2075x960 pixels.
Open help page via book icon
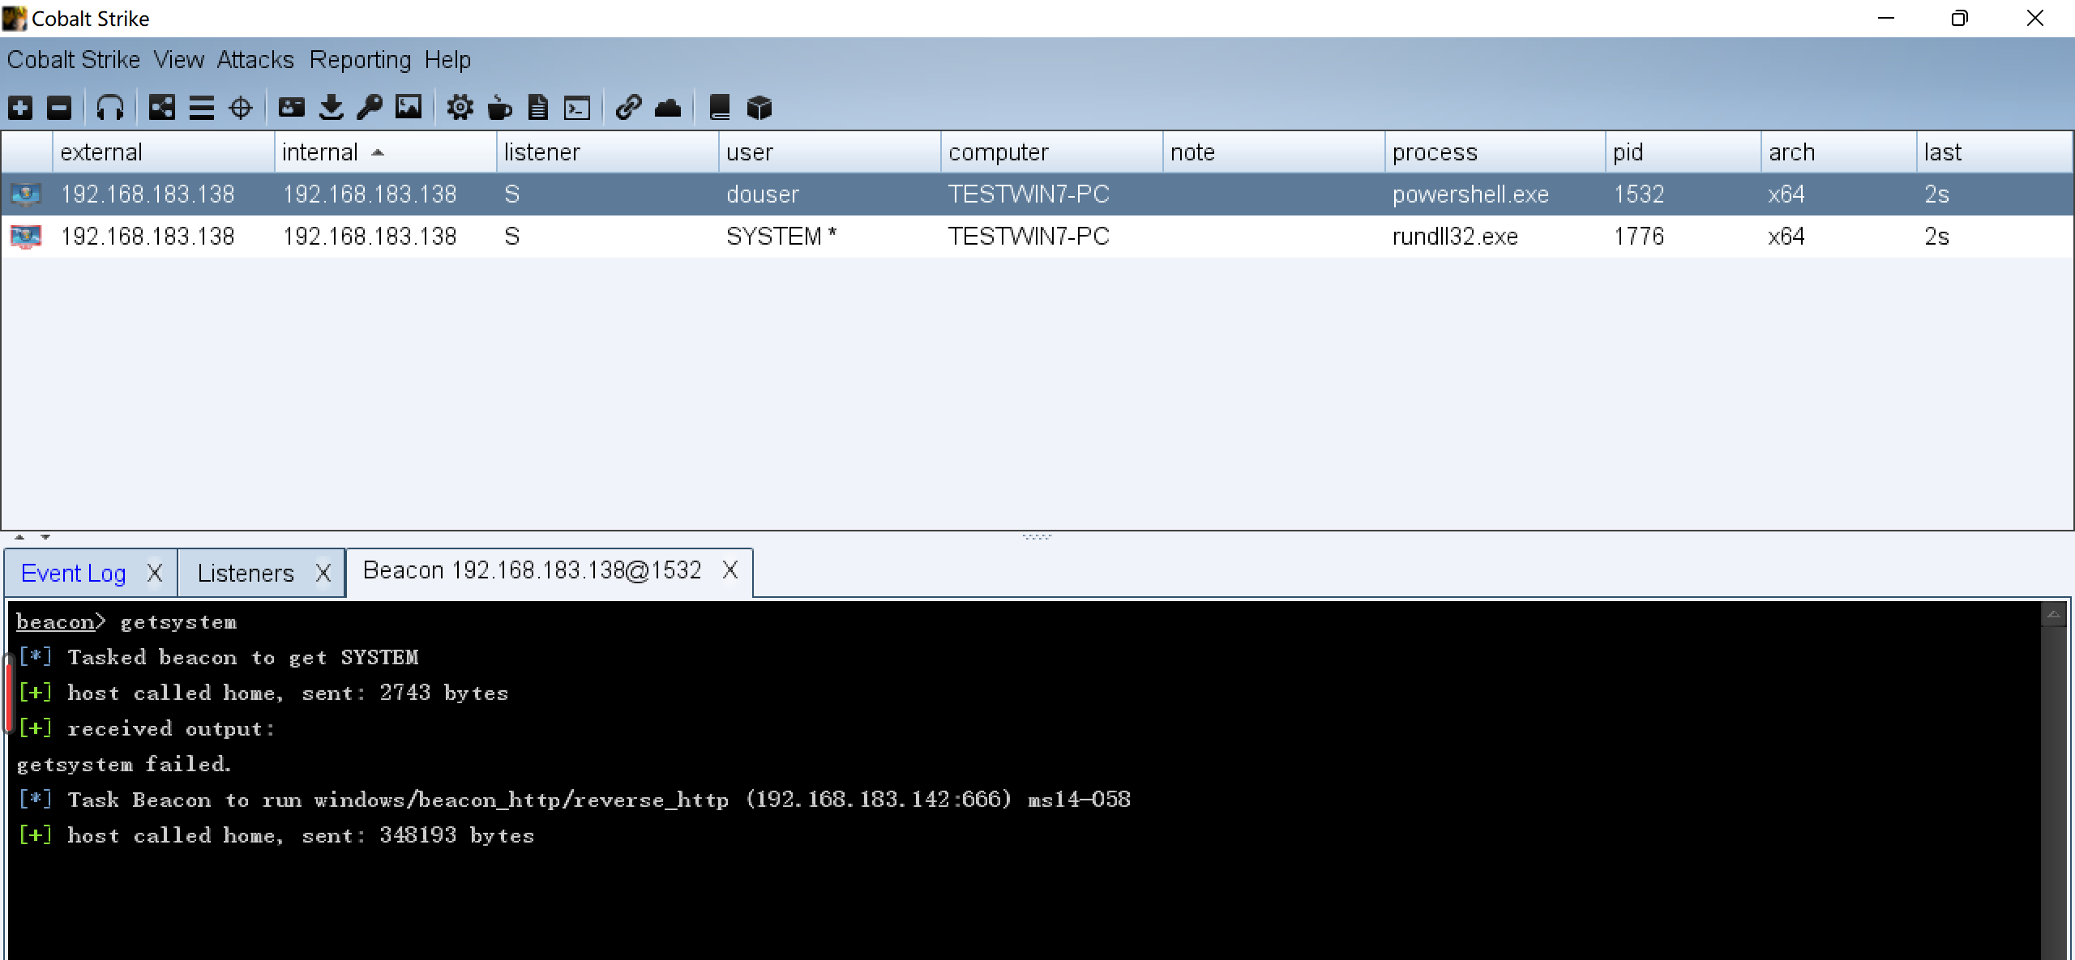720,108
